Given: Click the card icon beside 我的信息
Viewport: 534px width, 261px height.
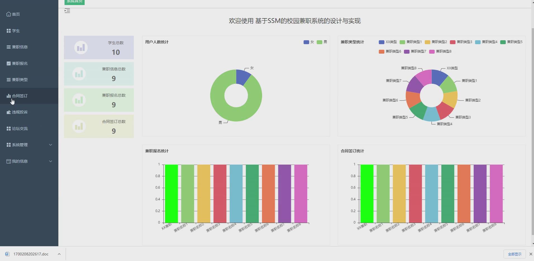Looking at the screenshot, I should (9, 161).
